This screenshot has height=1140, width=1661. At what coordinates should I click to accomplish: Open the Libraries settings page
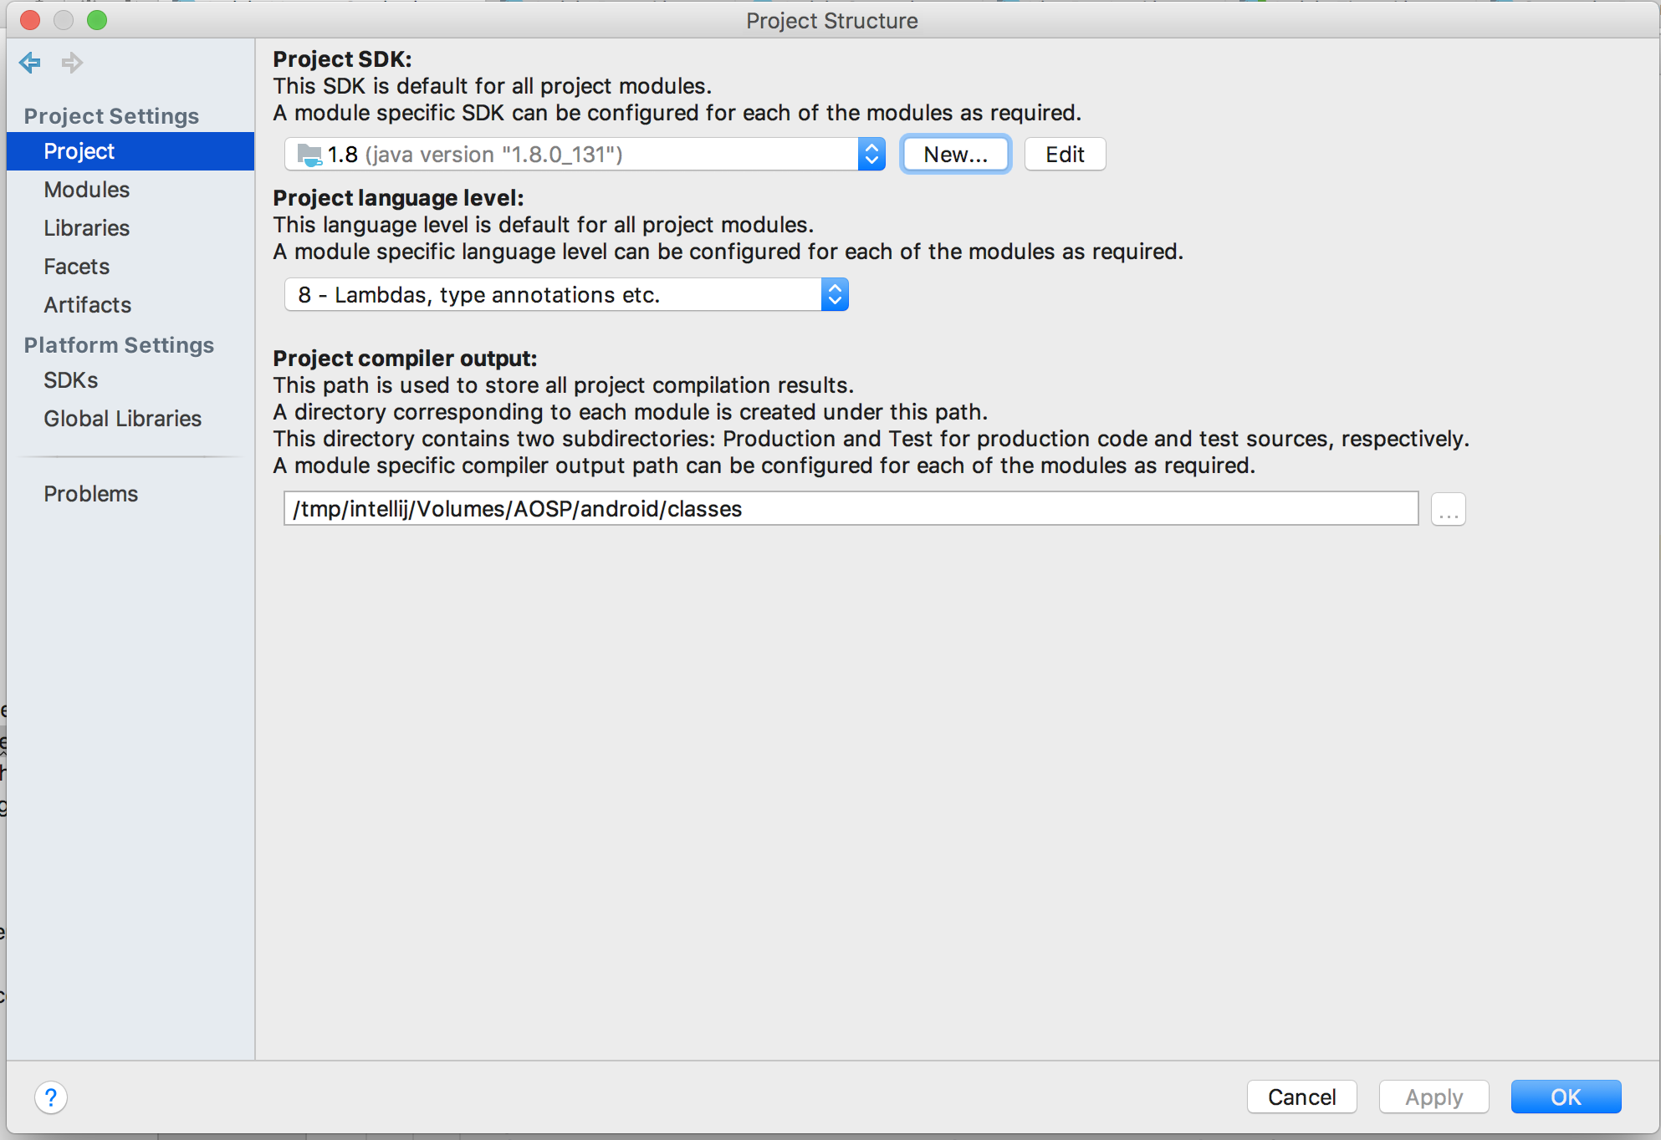[130, 228]
